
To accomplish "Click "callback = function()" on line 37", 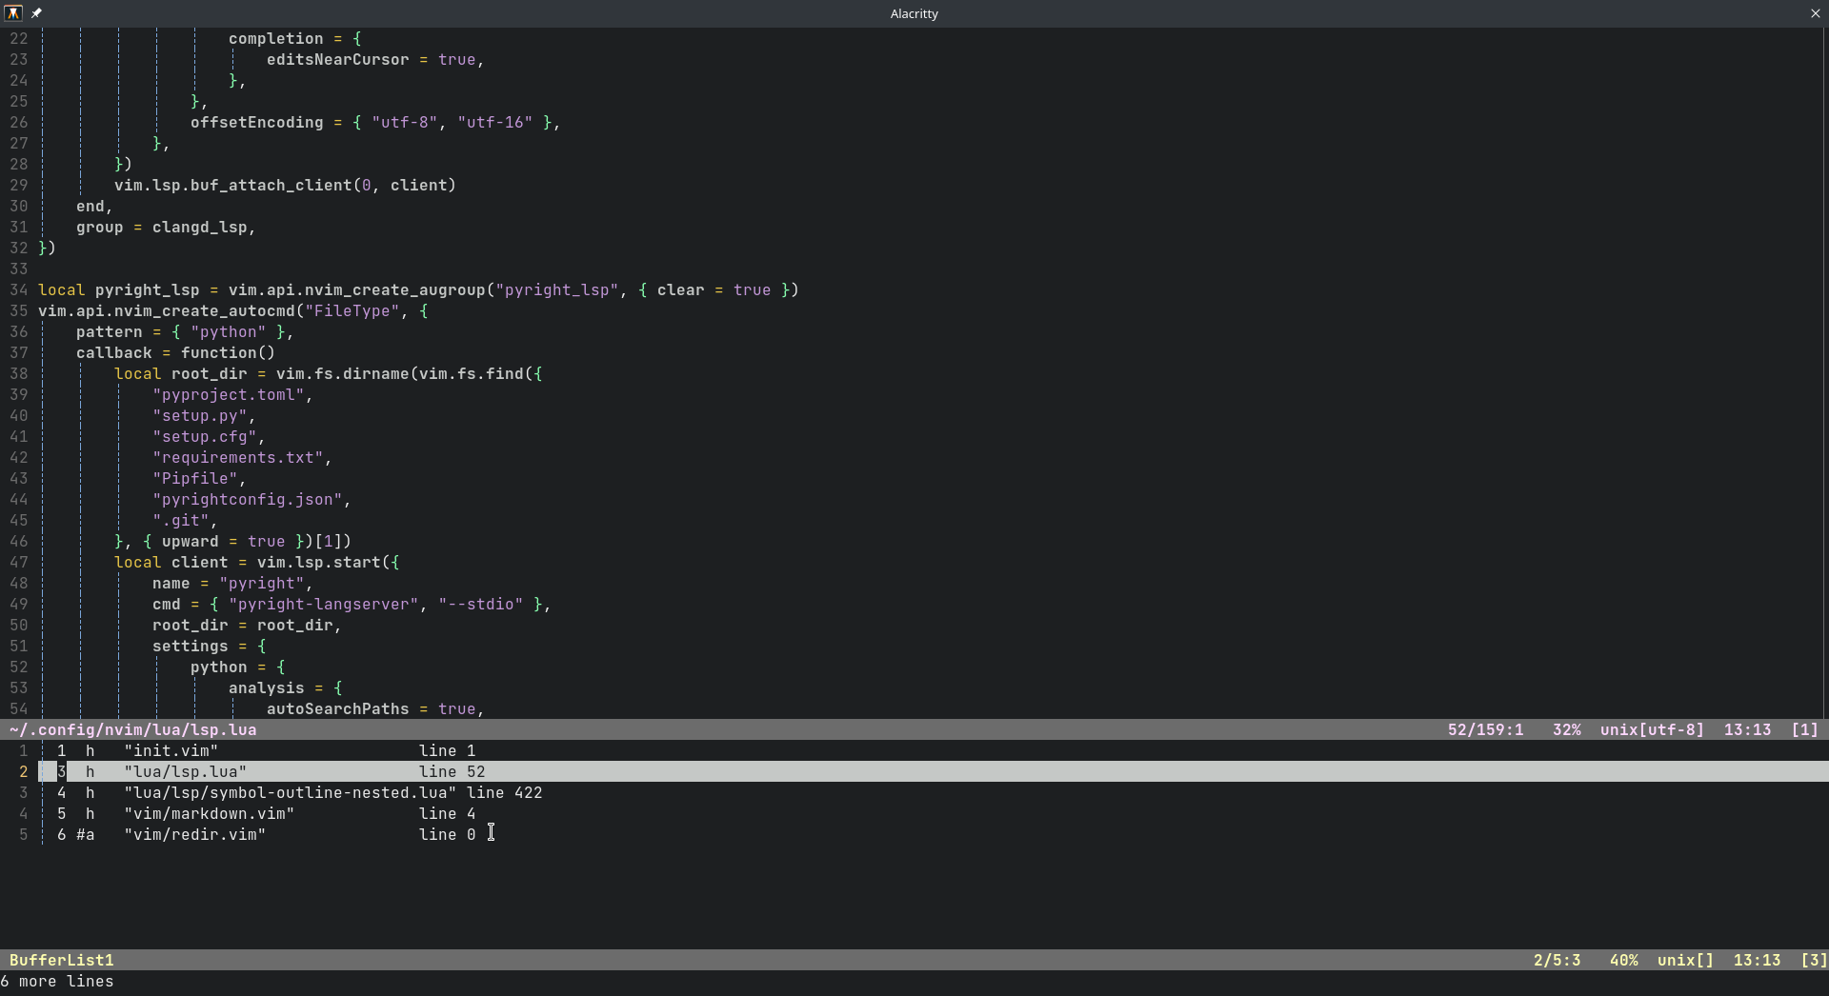I will [x=175, y=352].
